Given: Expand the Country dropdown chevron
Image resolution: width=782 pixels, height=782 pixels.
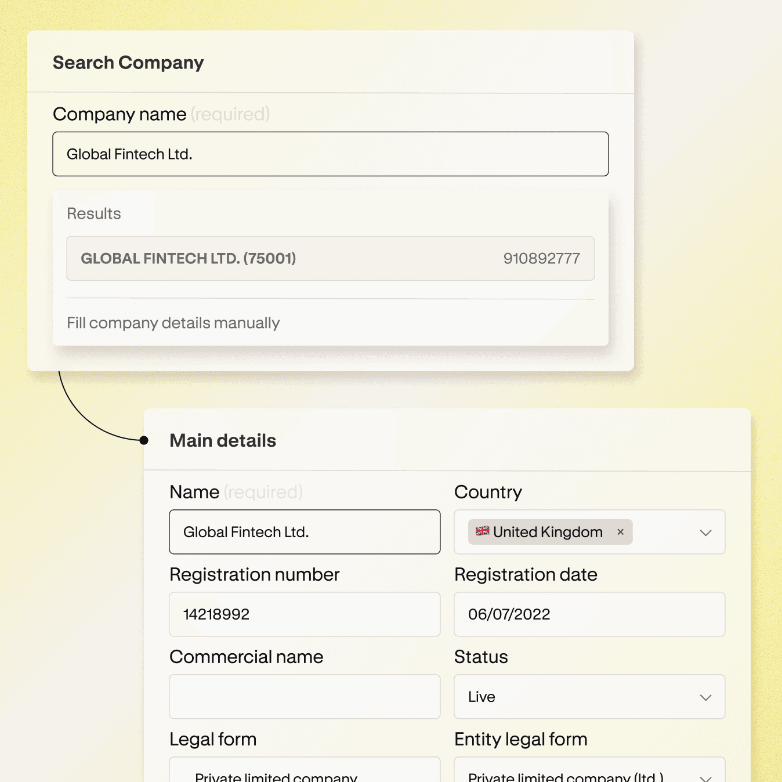Looking at the screenshot, I should [705, 533].
